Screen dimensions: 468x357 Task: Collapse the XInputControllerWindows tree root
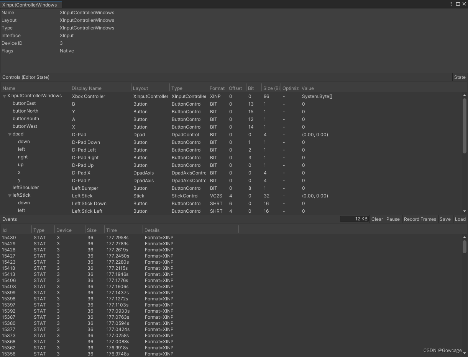coord(4,96)
